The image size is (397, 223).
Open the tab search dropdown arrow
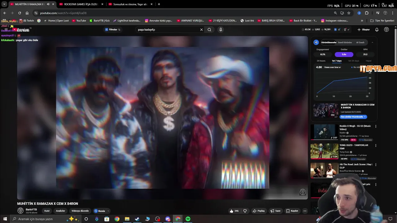4,4
